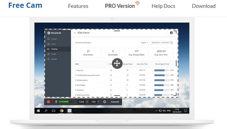Image resolution: width=227 pixels, height=129 pixels.
Task: Expand the resolution preset dropdown arrow
Action: 99,102
